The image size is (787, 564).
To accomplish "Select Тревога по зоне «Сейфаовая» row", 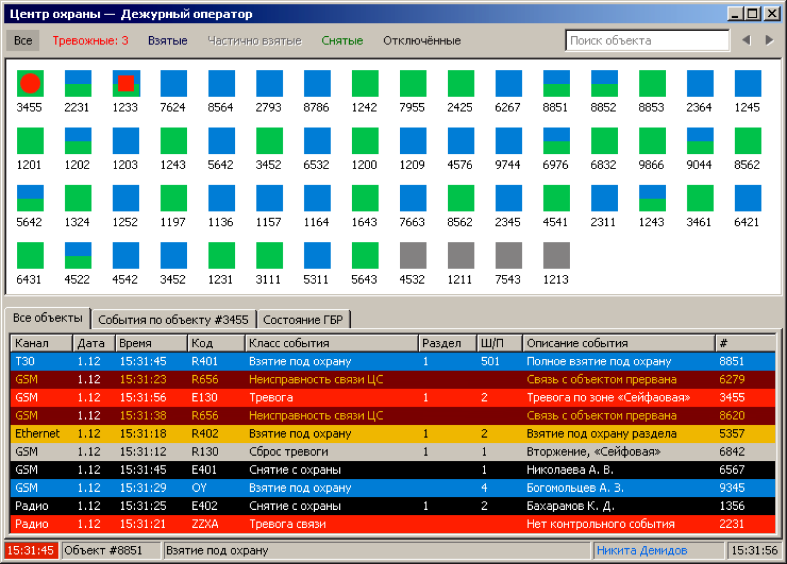I will click(x=393, y=397).
